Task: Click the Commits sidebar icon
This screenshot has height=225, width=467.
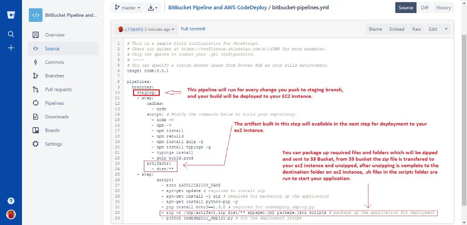Action: tap(35, 62)
